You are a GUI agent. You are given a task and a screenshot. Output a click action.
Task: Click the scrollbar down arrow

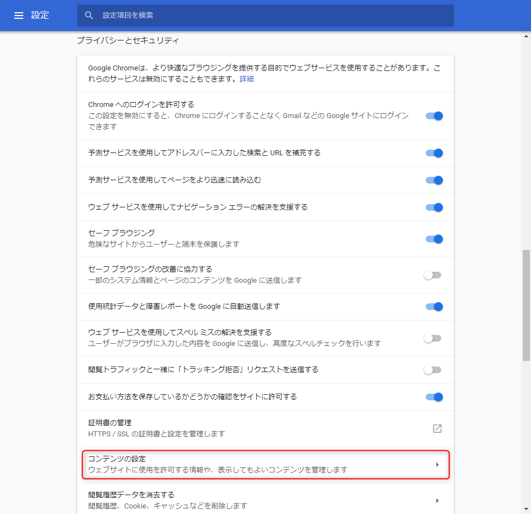(526, 509)
